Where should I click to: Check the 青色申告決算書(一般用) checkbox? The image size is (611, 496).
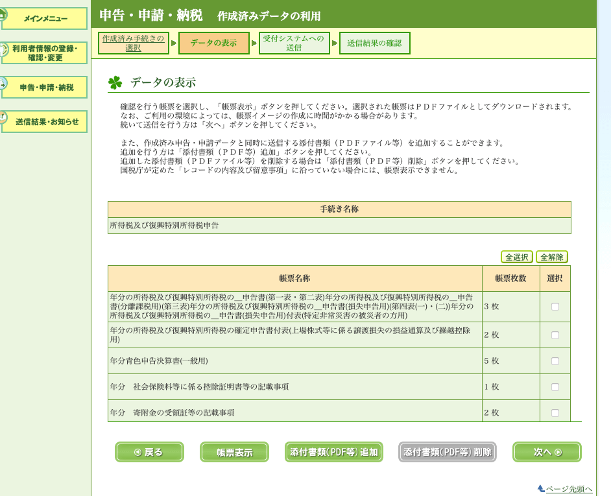coord(555,361)
